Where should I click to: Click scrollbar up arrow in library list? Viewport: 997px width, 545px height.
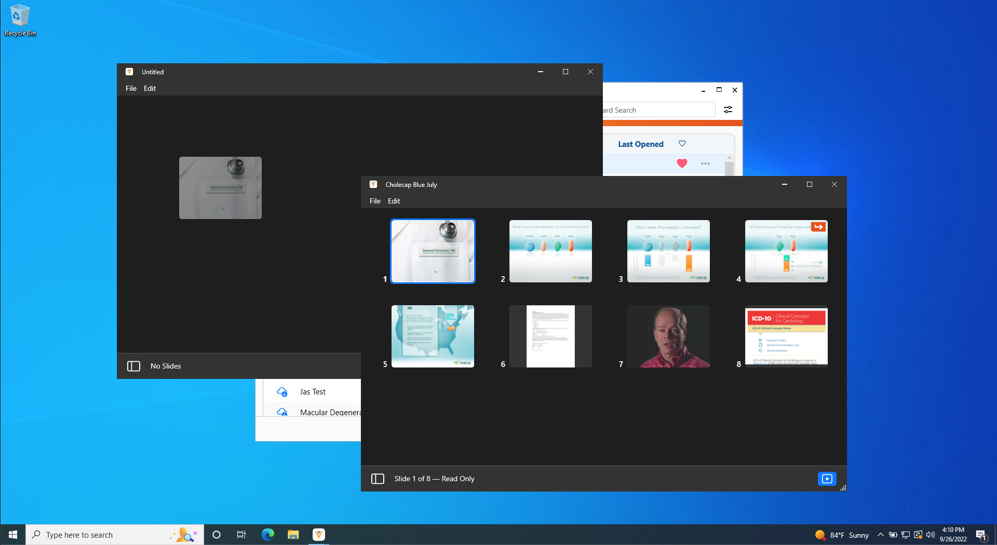(x=729, y=158)
